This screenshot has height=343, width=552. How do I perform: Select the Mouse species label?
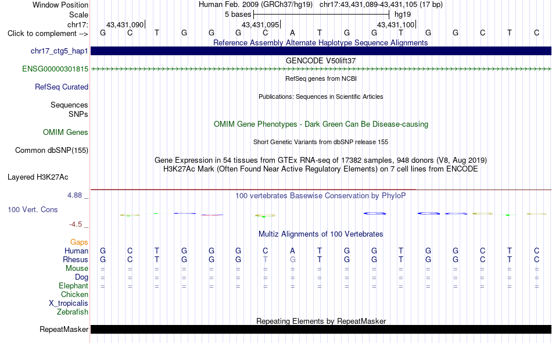(77, 269)
